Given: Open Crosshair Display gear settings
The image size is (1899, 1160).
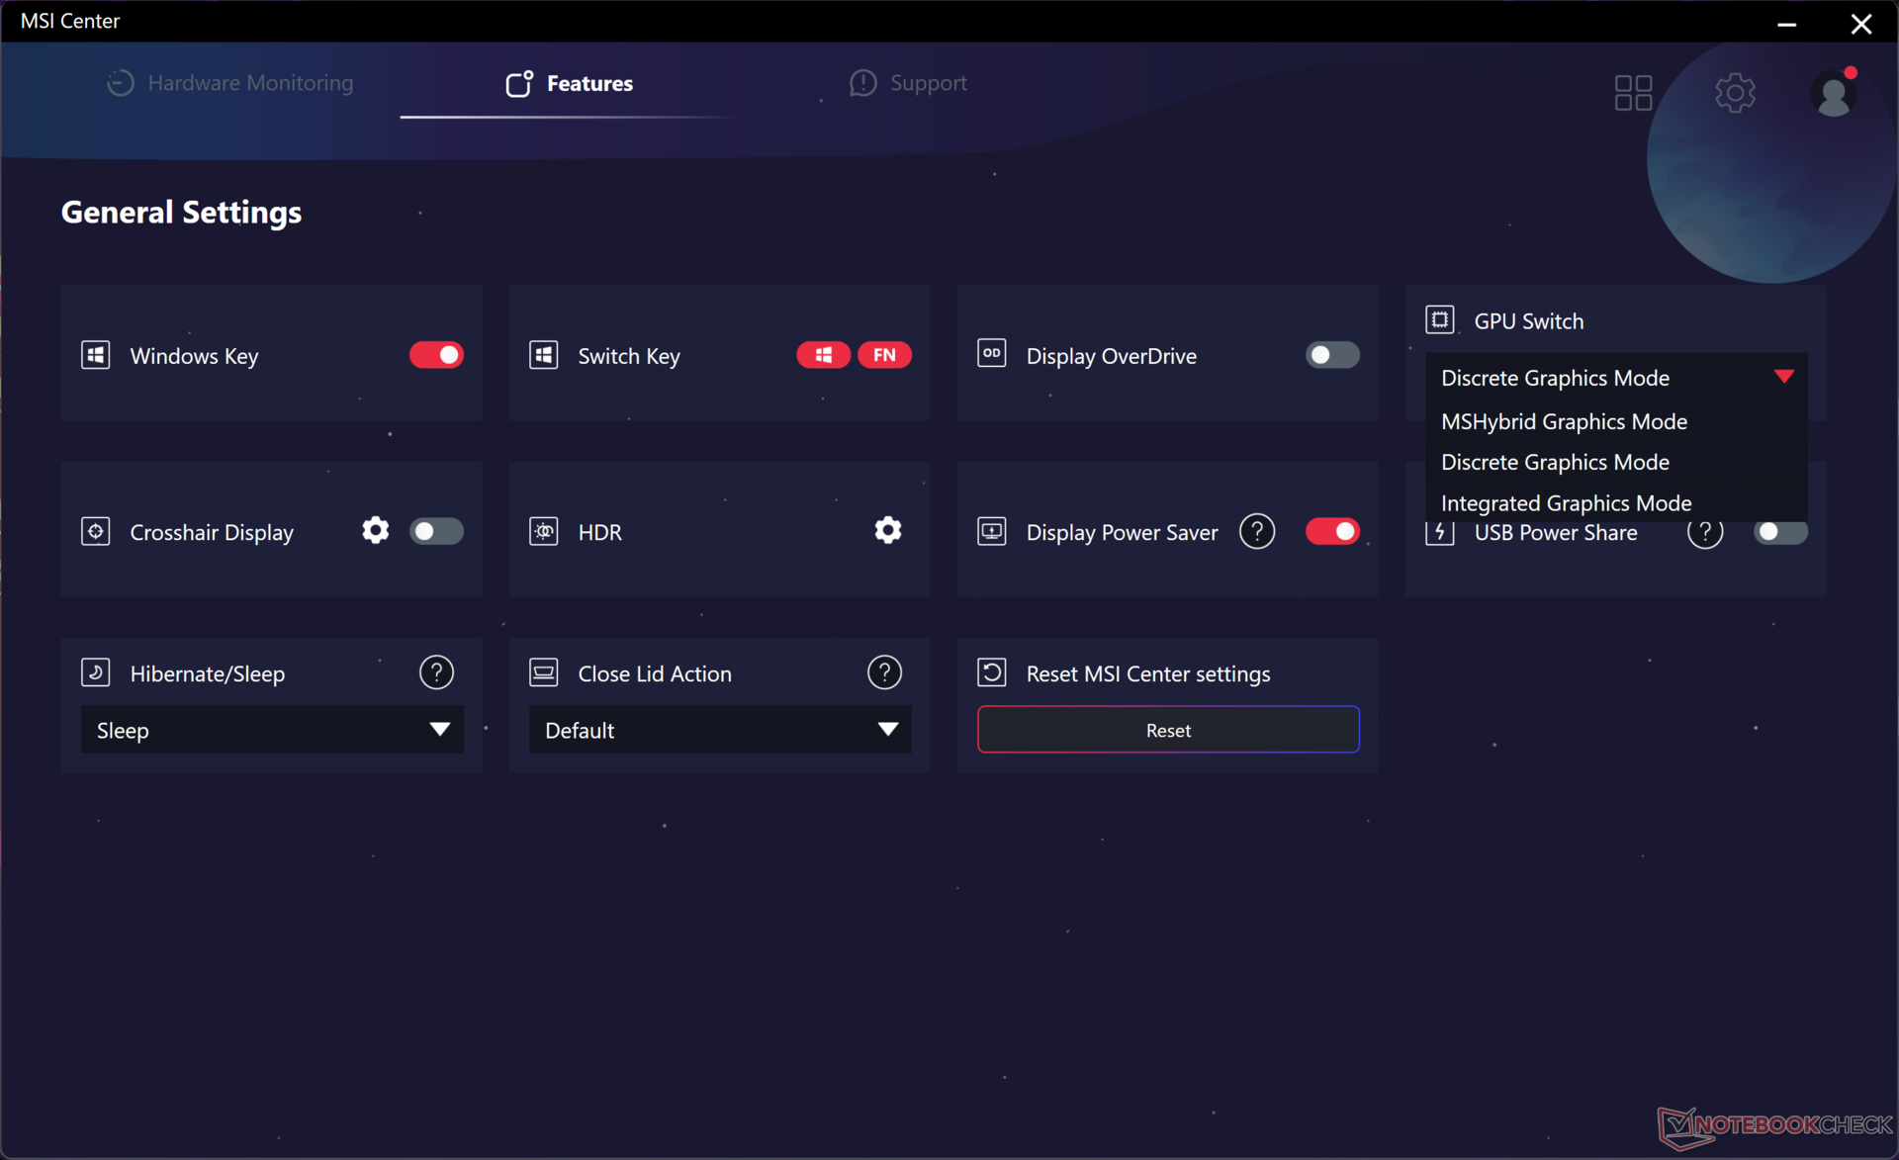Looking at the screenshot, I should coord(375,531).
